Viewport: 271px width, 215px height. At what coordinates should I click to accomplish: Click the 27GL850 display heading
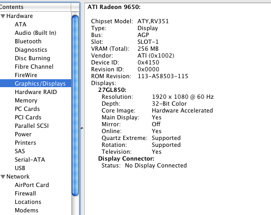(112, 90)
